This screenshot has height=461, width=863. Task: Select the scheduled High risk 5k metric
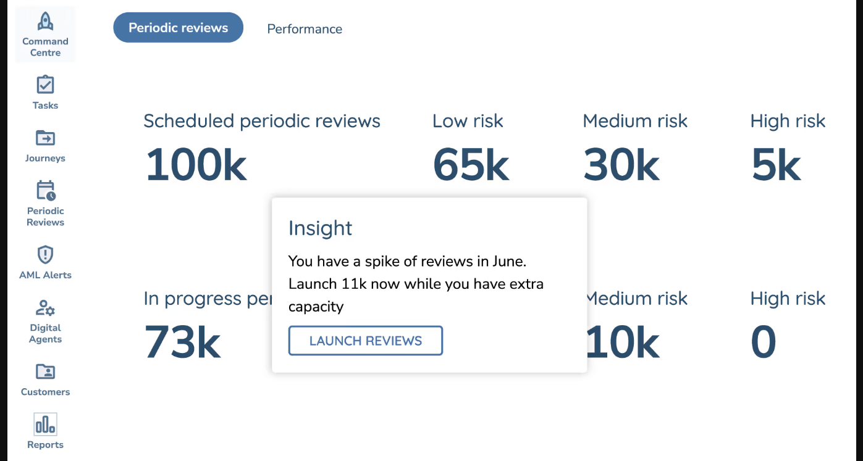tap(776, 165)
